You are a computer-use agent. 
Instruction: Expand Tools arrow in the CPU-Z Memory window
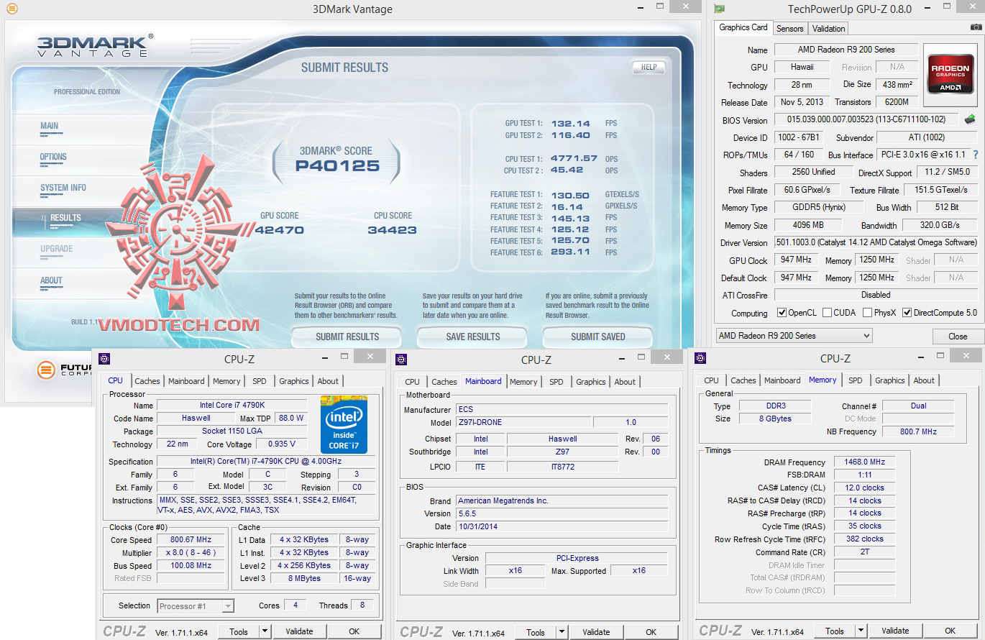point(861,631)
